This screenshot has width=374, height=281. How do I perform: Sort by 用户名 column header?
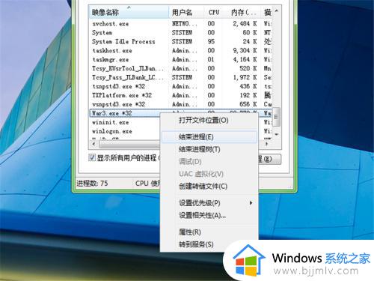(x=186, y=12)
